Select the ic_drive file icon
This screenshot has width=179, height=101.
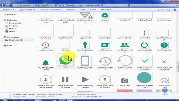105,15
